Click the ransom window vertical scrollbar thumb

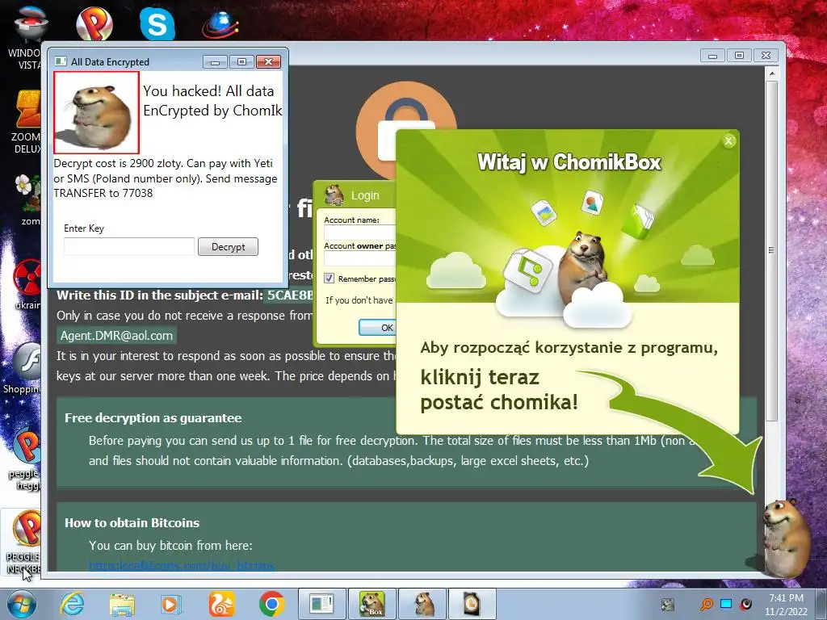[x=771, y=250]
